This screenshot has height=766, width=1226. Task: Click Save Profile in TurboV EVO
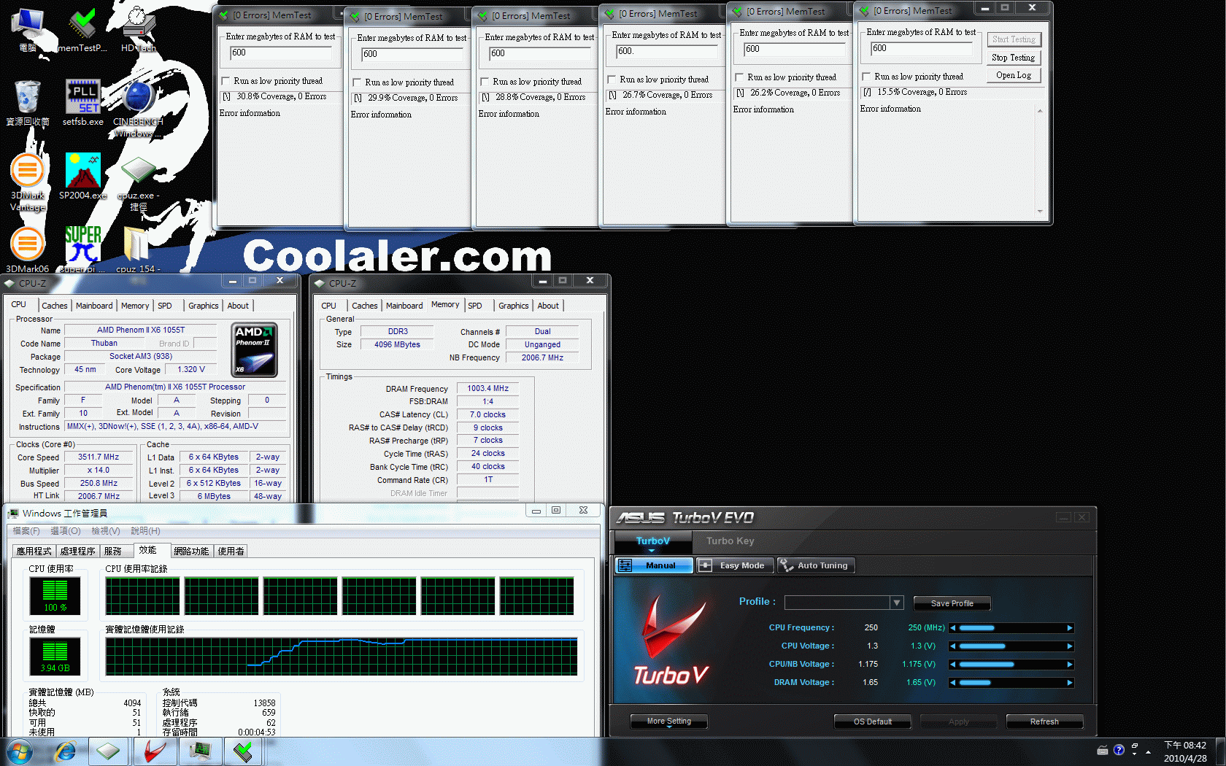click(x=952, y=603)
